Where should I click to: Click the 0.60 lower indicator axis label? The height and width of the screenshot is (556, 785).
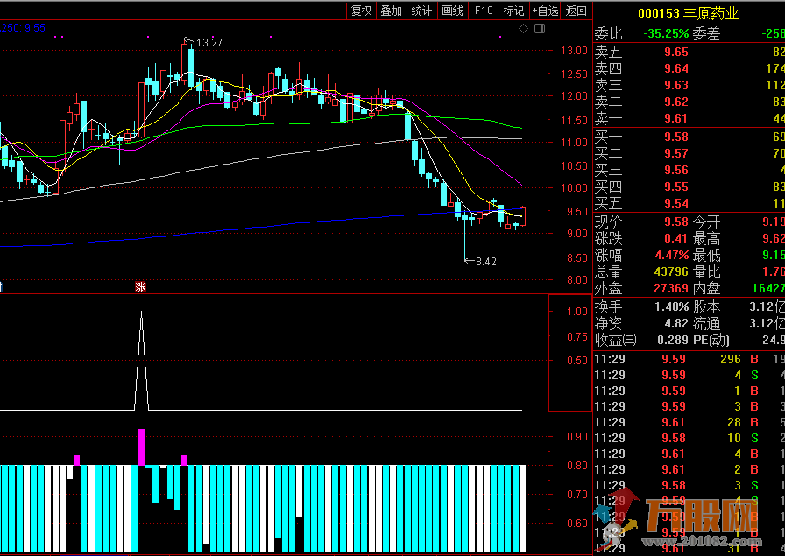[x=577, y=523]
